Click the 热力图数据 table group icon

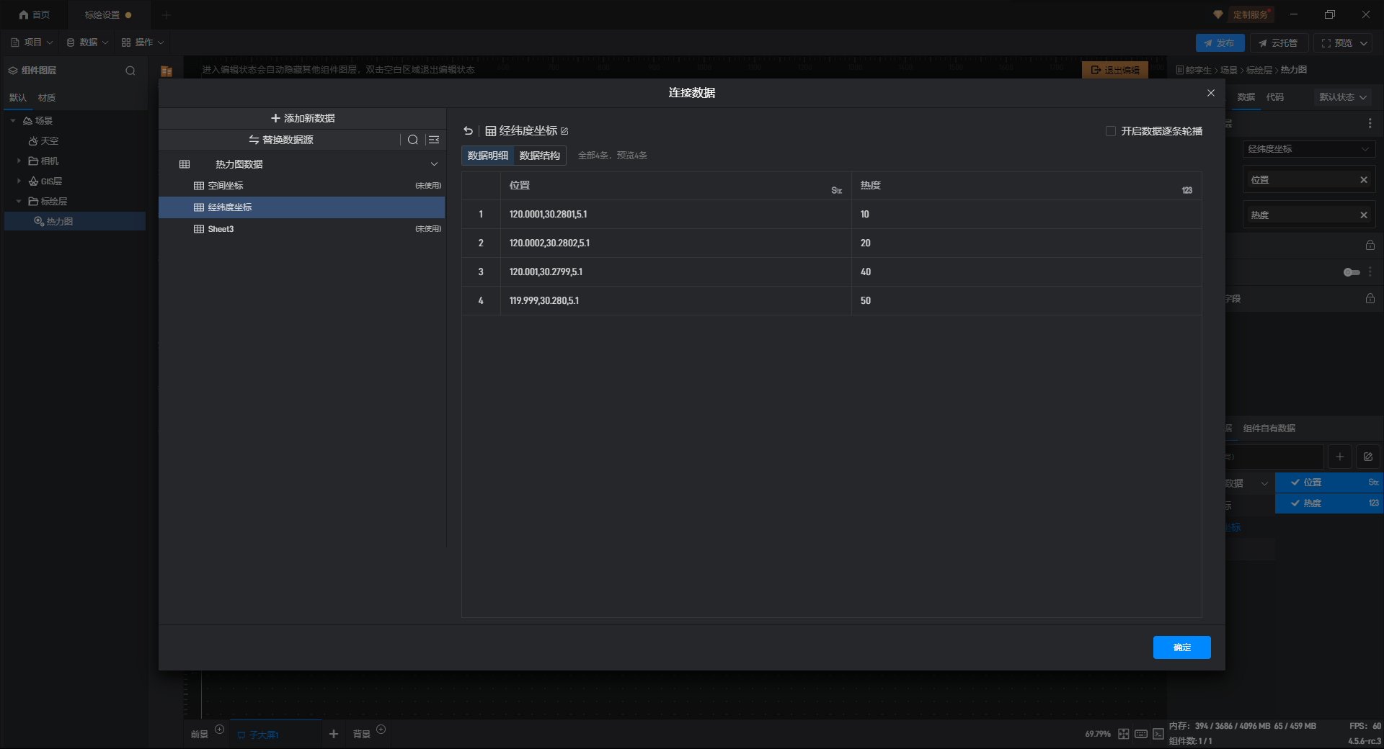[185, 164]
